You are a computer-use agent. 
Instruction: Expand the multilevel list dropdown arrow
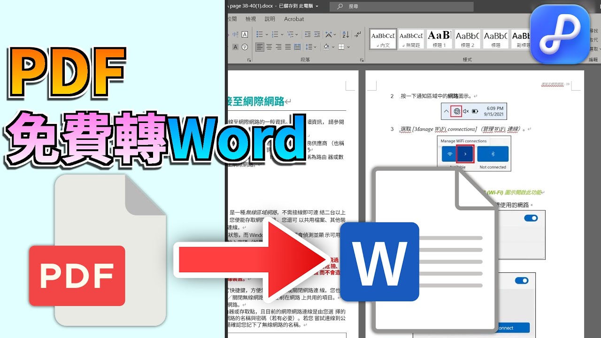[x=297, y=34]
